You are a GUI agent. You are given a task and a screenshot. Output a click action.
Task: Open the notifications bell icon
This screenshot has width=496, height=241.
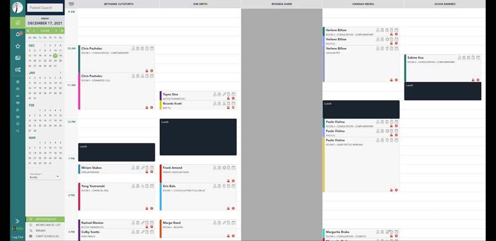(18, 34)
